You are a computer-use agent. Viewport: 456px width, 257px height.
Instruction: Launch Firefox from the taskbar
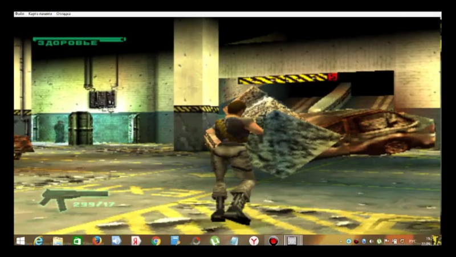[97, 241]
